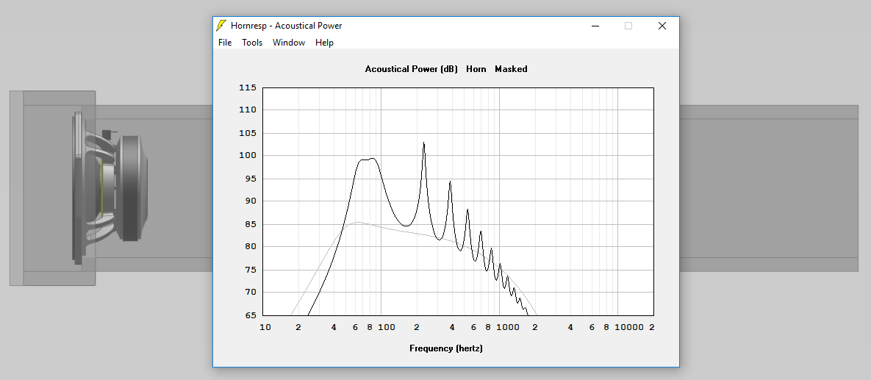Open the File menu

coord(225,43)
